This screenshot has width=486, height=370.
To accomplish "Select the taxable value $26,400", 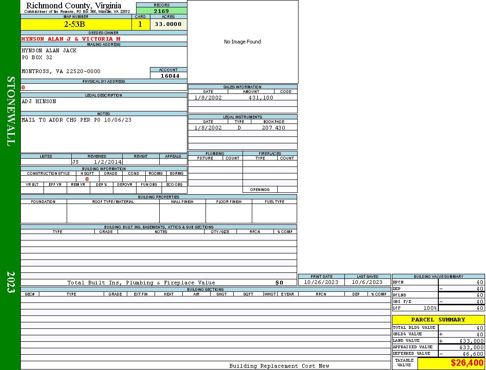I will tap(467, 363).
